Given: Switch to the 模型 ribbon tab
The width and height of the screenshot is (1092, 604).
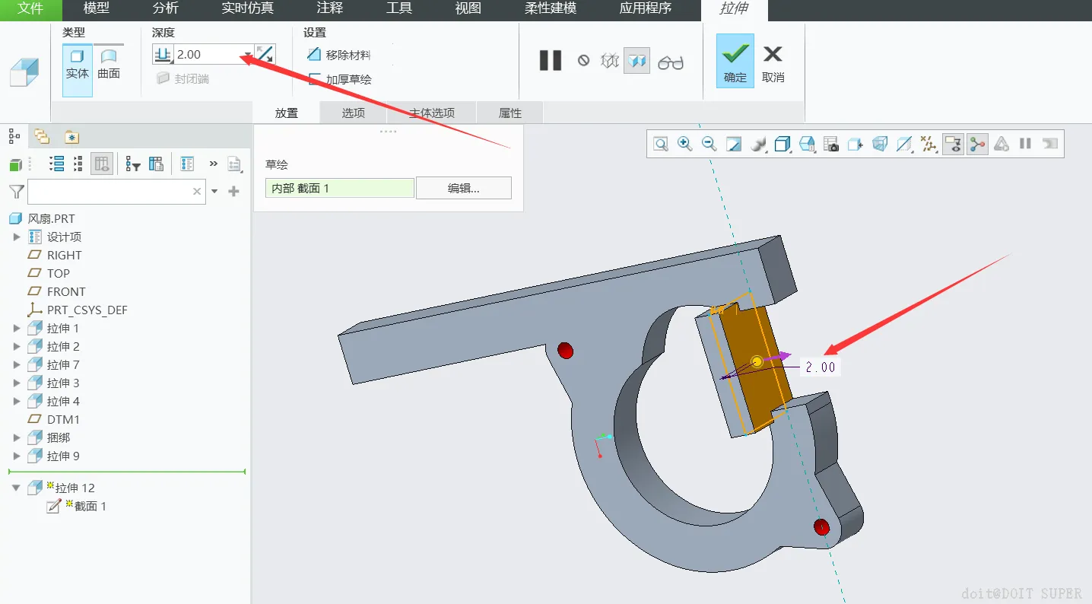Looking at the screenshot, I should click(97, 9).
